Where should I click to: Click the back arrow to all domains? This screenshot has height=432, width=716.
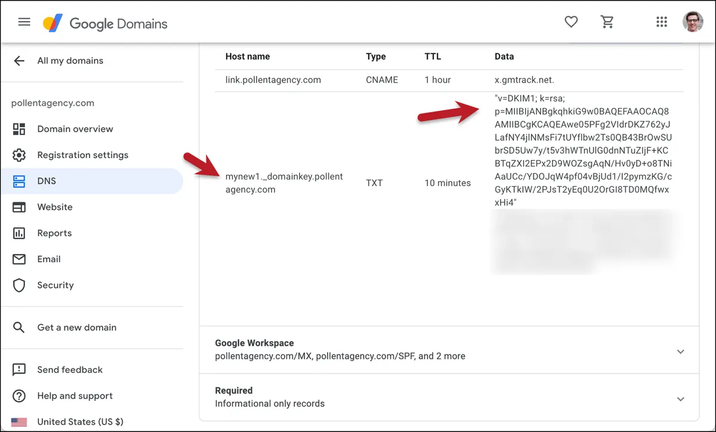click(19, 60)
